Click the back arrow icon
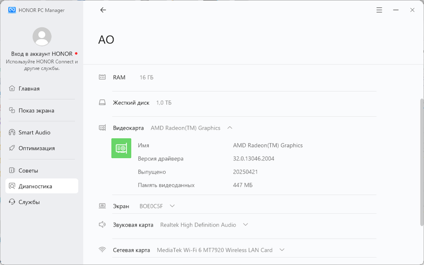424x265 pixels. click(x=103, y=10)
